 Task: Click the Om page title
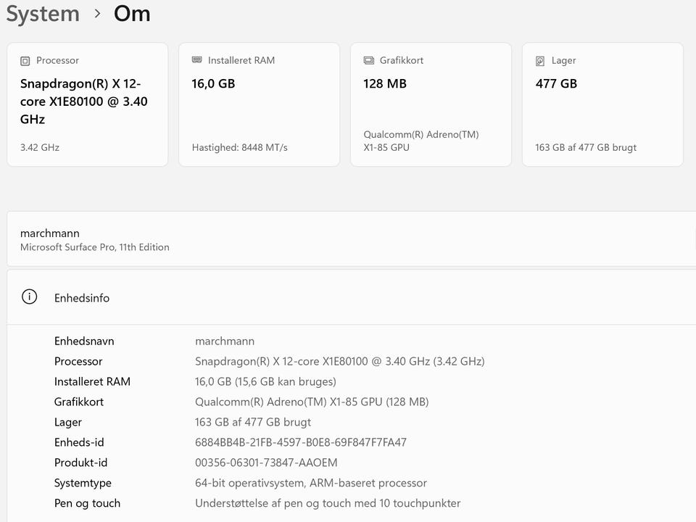click(x=132, y=13)
